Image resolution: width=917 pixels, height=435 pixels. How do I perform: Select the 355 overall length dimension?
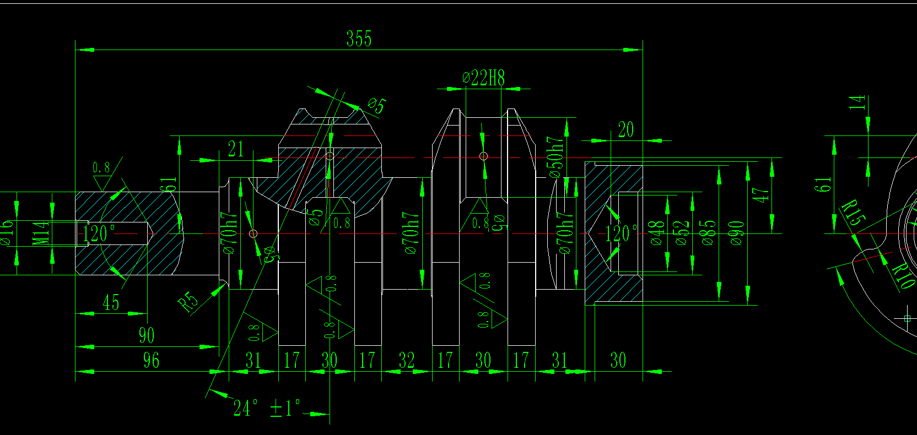point(359,39)
